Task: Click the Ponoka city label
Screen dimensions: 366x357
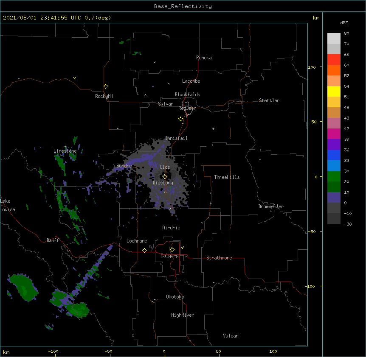Action: pyautogui.click(x=204, y=58)
